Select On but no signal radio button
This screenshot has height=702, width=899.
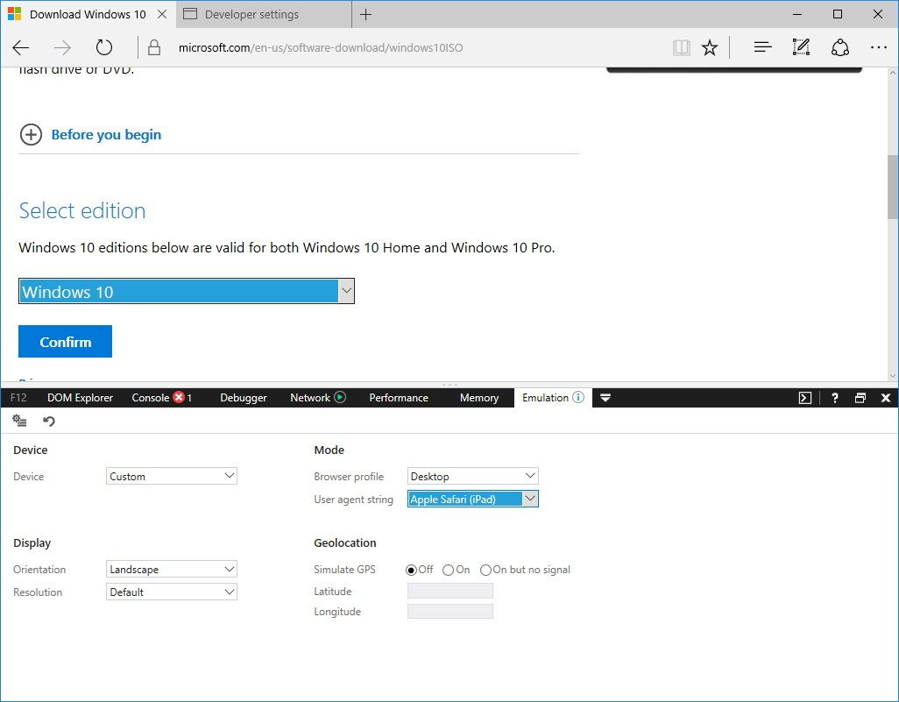(485, 570)
